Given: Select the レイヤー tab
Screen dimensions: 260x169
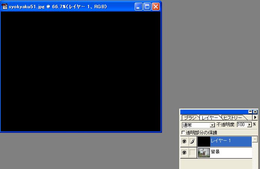Looking at the screenshot, I should coord(210,118).
